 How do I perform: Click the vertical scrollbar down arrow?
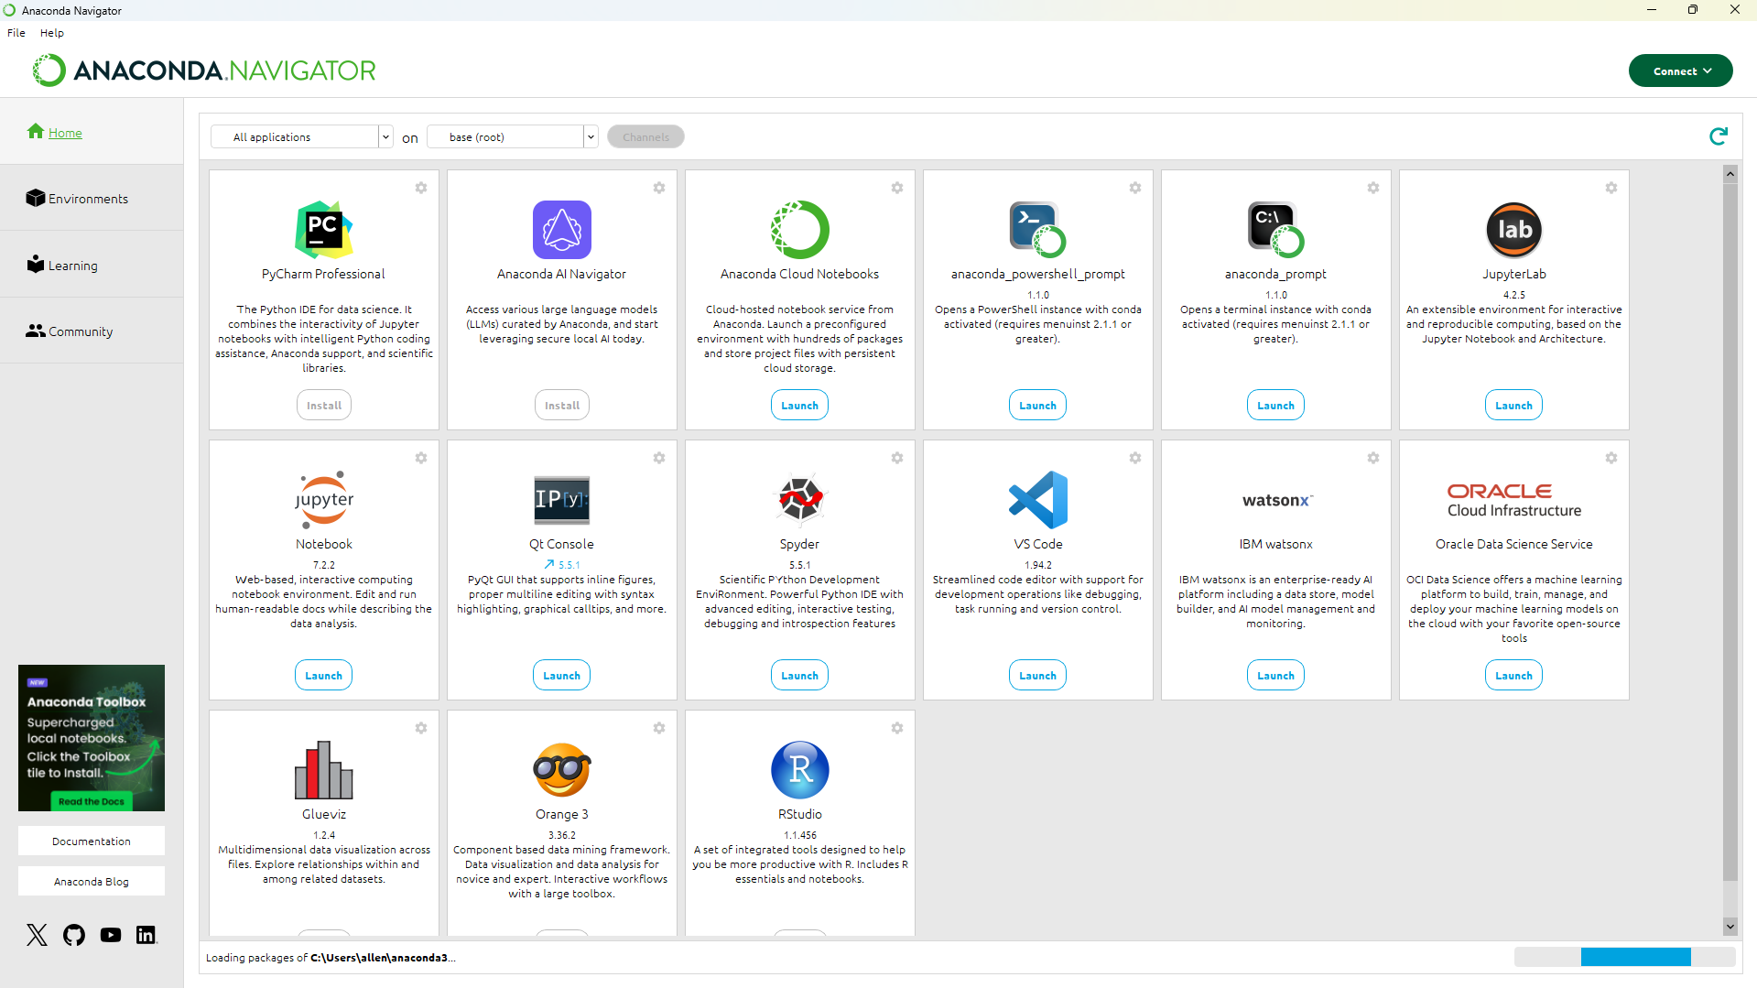click(x=1730, y=927)
